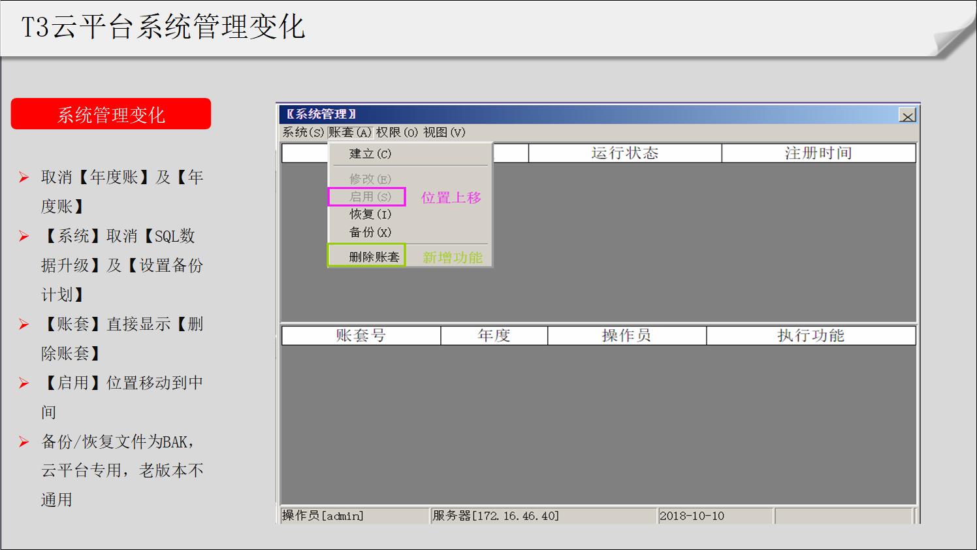Viewport: 977px width, 550px height.
Task: Select the new 删除账套 function
Action: click(x=368, y=255)
